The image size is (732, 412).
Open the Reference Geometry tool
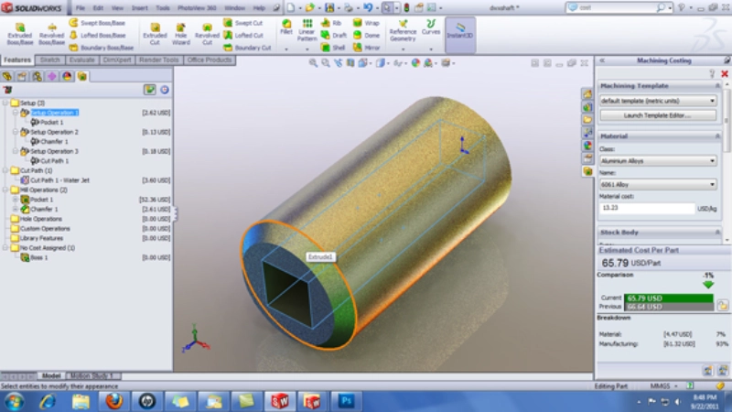(403, 30)
